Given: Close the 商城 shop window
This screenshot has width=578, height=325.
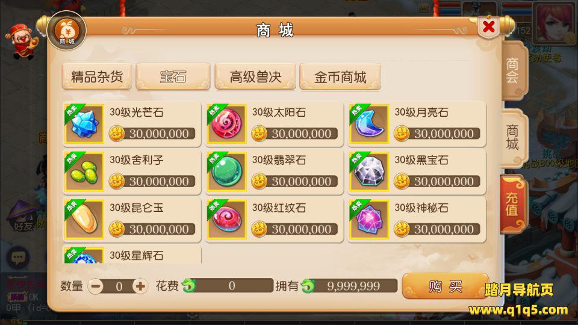Looking at the screenshot, I should [488, 26].
